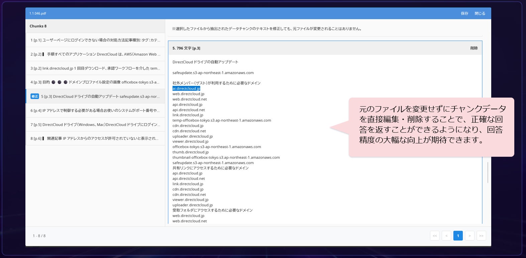Click highlighted text ai.directcloud.jp

186,89
